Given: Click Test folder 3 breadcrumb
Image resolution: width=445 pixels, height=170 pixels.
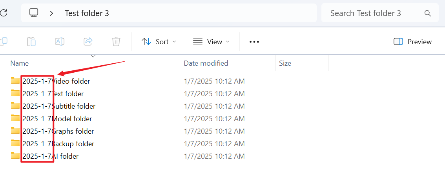Looking at the screenshot, I should pyautogui.click(x=87, y=13).
